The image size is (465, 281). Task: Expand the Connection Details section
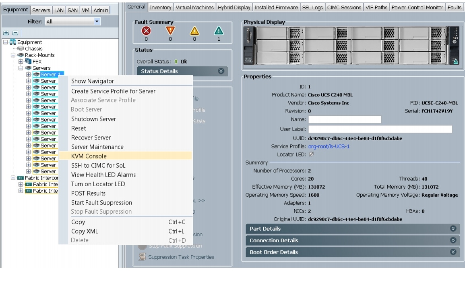[x=353, y=240]
